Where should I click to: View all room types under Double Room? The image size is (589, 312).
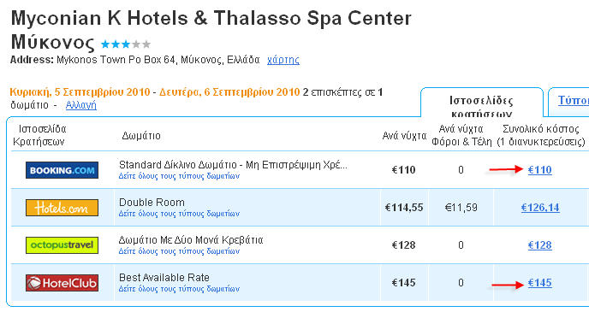[179, 214]
